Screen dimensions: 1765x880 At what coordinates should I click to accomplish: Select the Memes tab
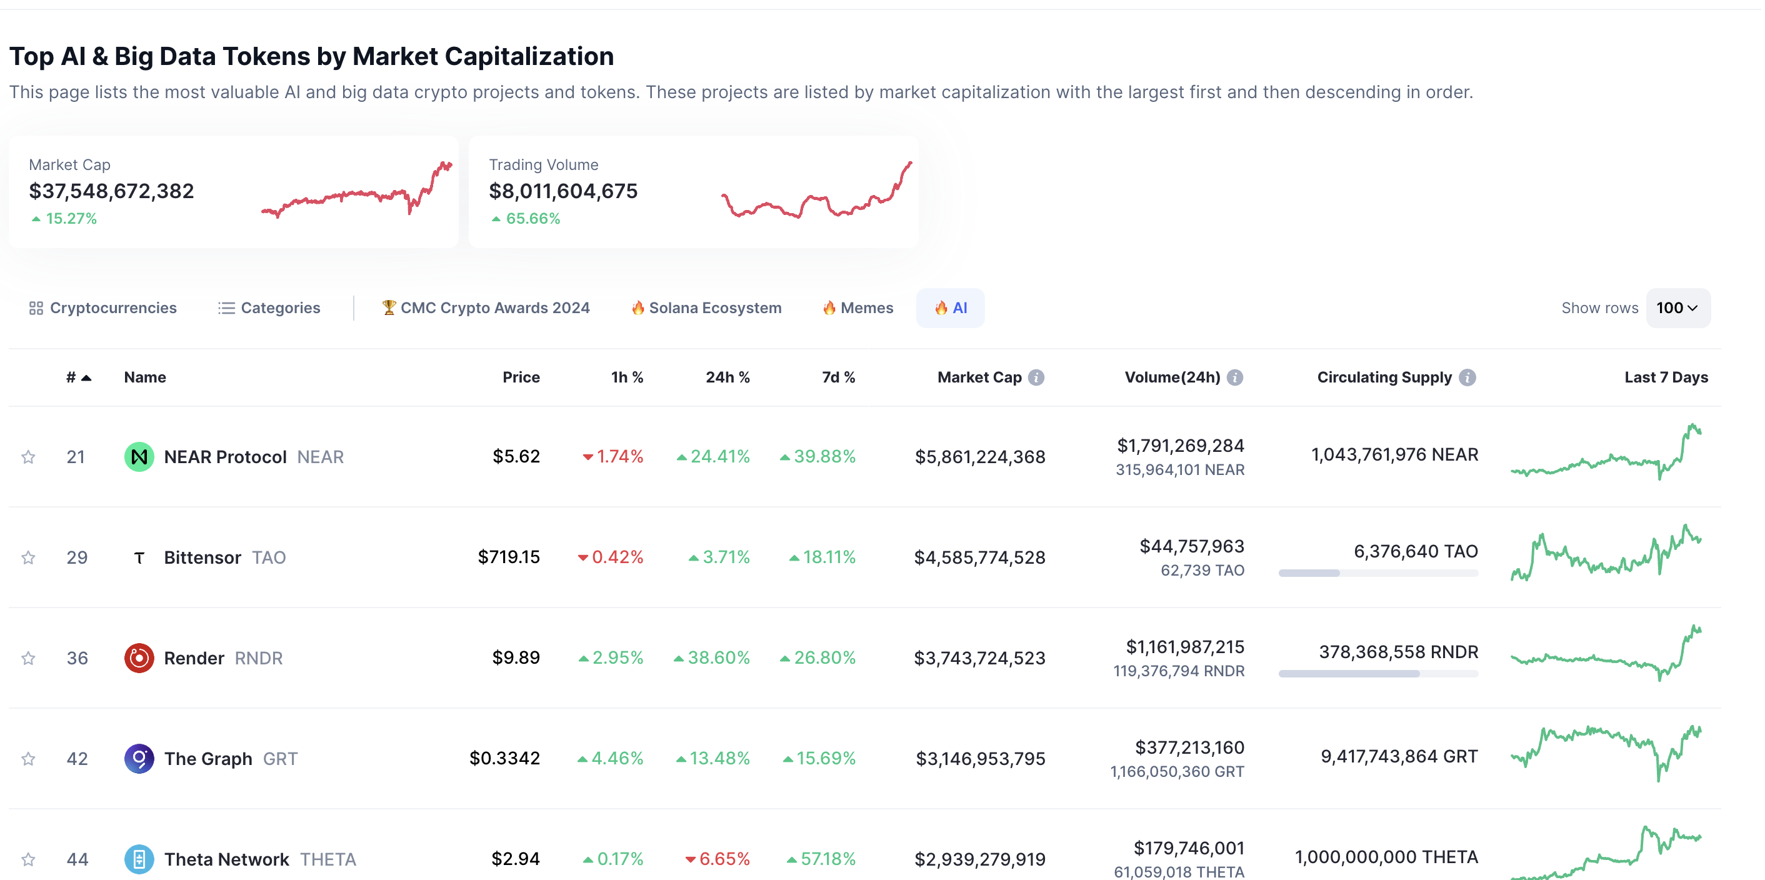point(858,307)
